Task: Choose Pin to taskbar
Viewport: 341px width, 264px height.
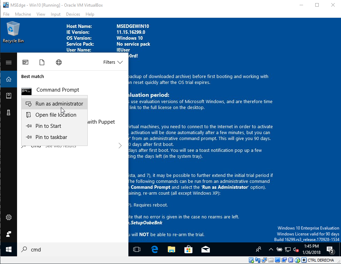Action: pos(54,137)
